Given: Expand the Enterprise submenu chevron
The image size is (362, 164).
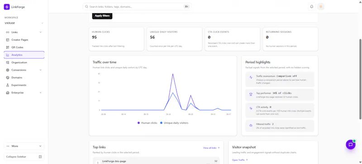Looking at the screenshot, I should (41, 92).
